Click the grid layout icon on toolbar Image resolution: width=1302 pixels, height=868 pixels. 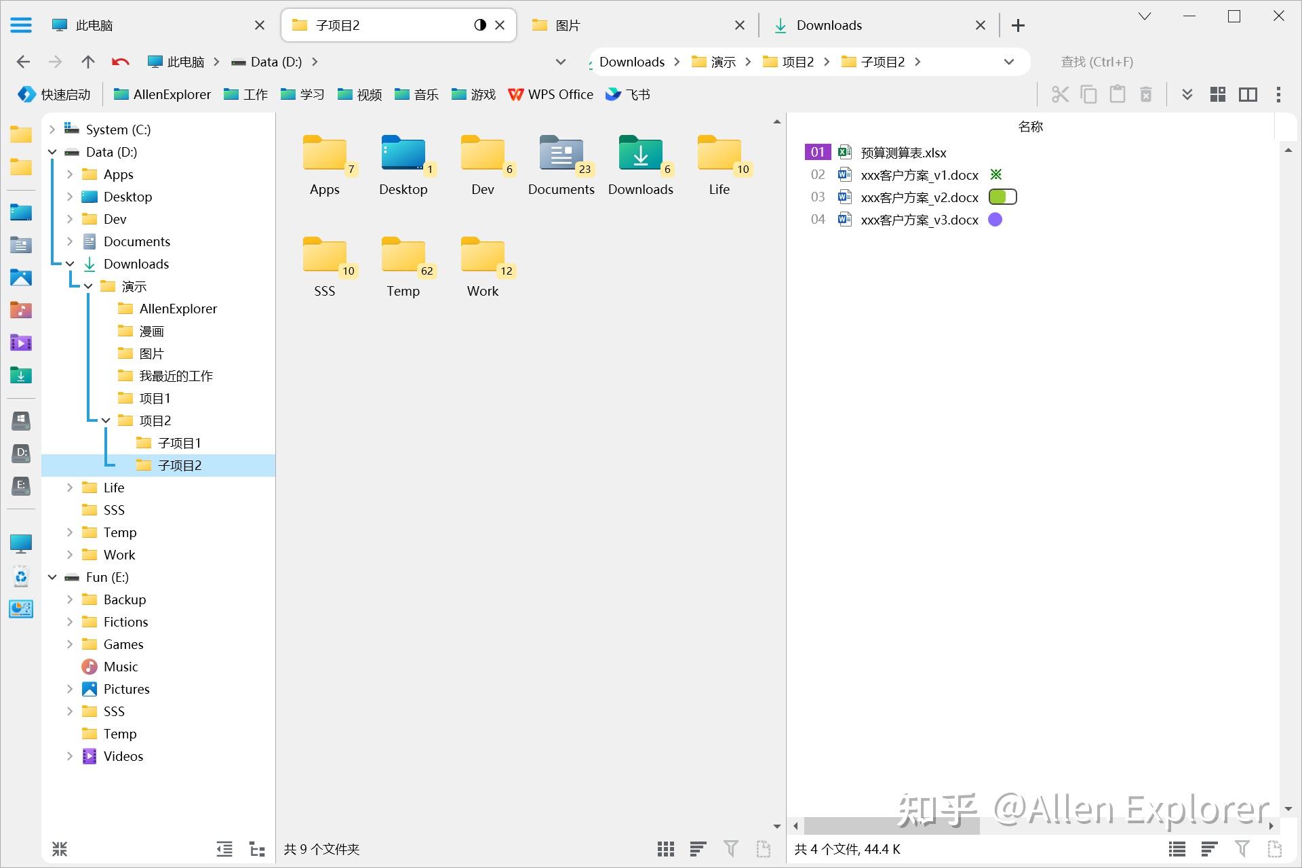click(1217, 94)
